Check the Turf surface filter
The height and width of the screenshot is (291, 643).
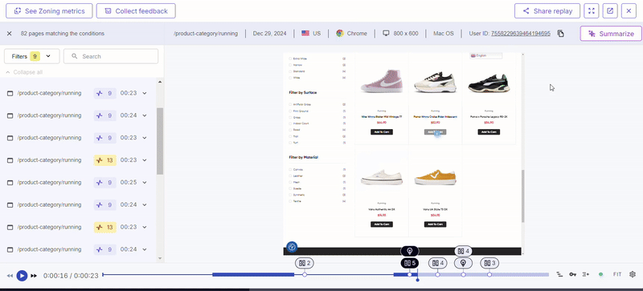tap(291, 143)
